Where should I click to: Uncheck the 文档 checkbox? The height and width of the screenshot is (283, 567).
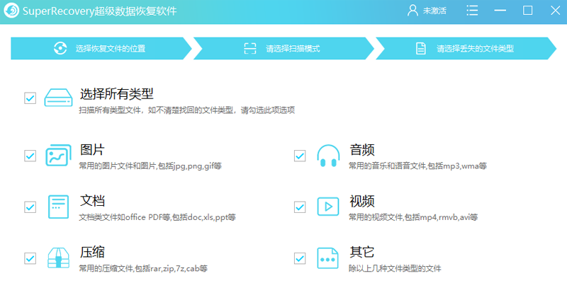[x=30, y=207]
